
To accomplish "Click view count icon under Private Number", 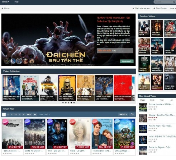I will point(149,109).
